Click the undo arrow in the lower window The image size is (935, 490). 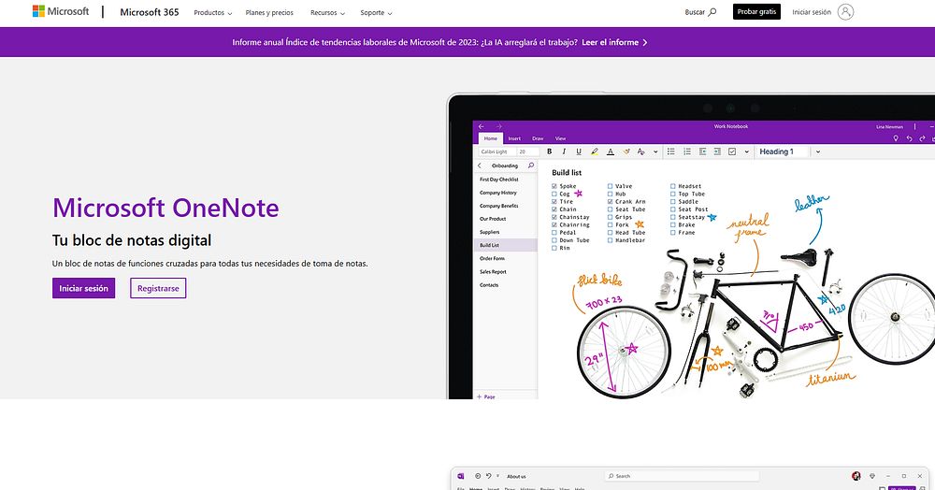488,476
